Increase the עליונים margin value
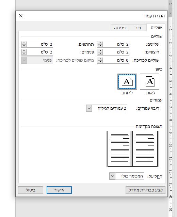This screenshot has height=217, width=177. click(100, 43)
